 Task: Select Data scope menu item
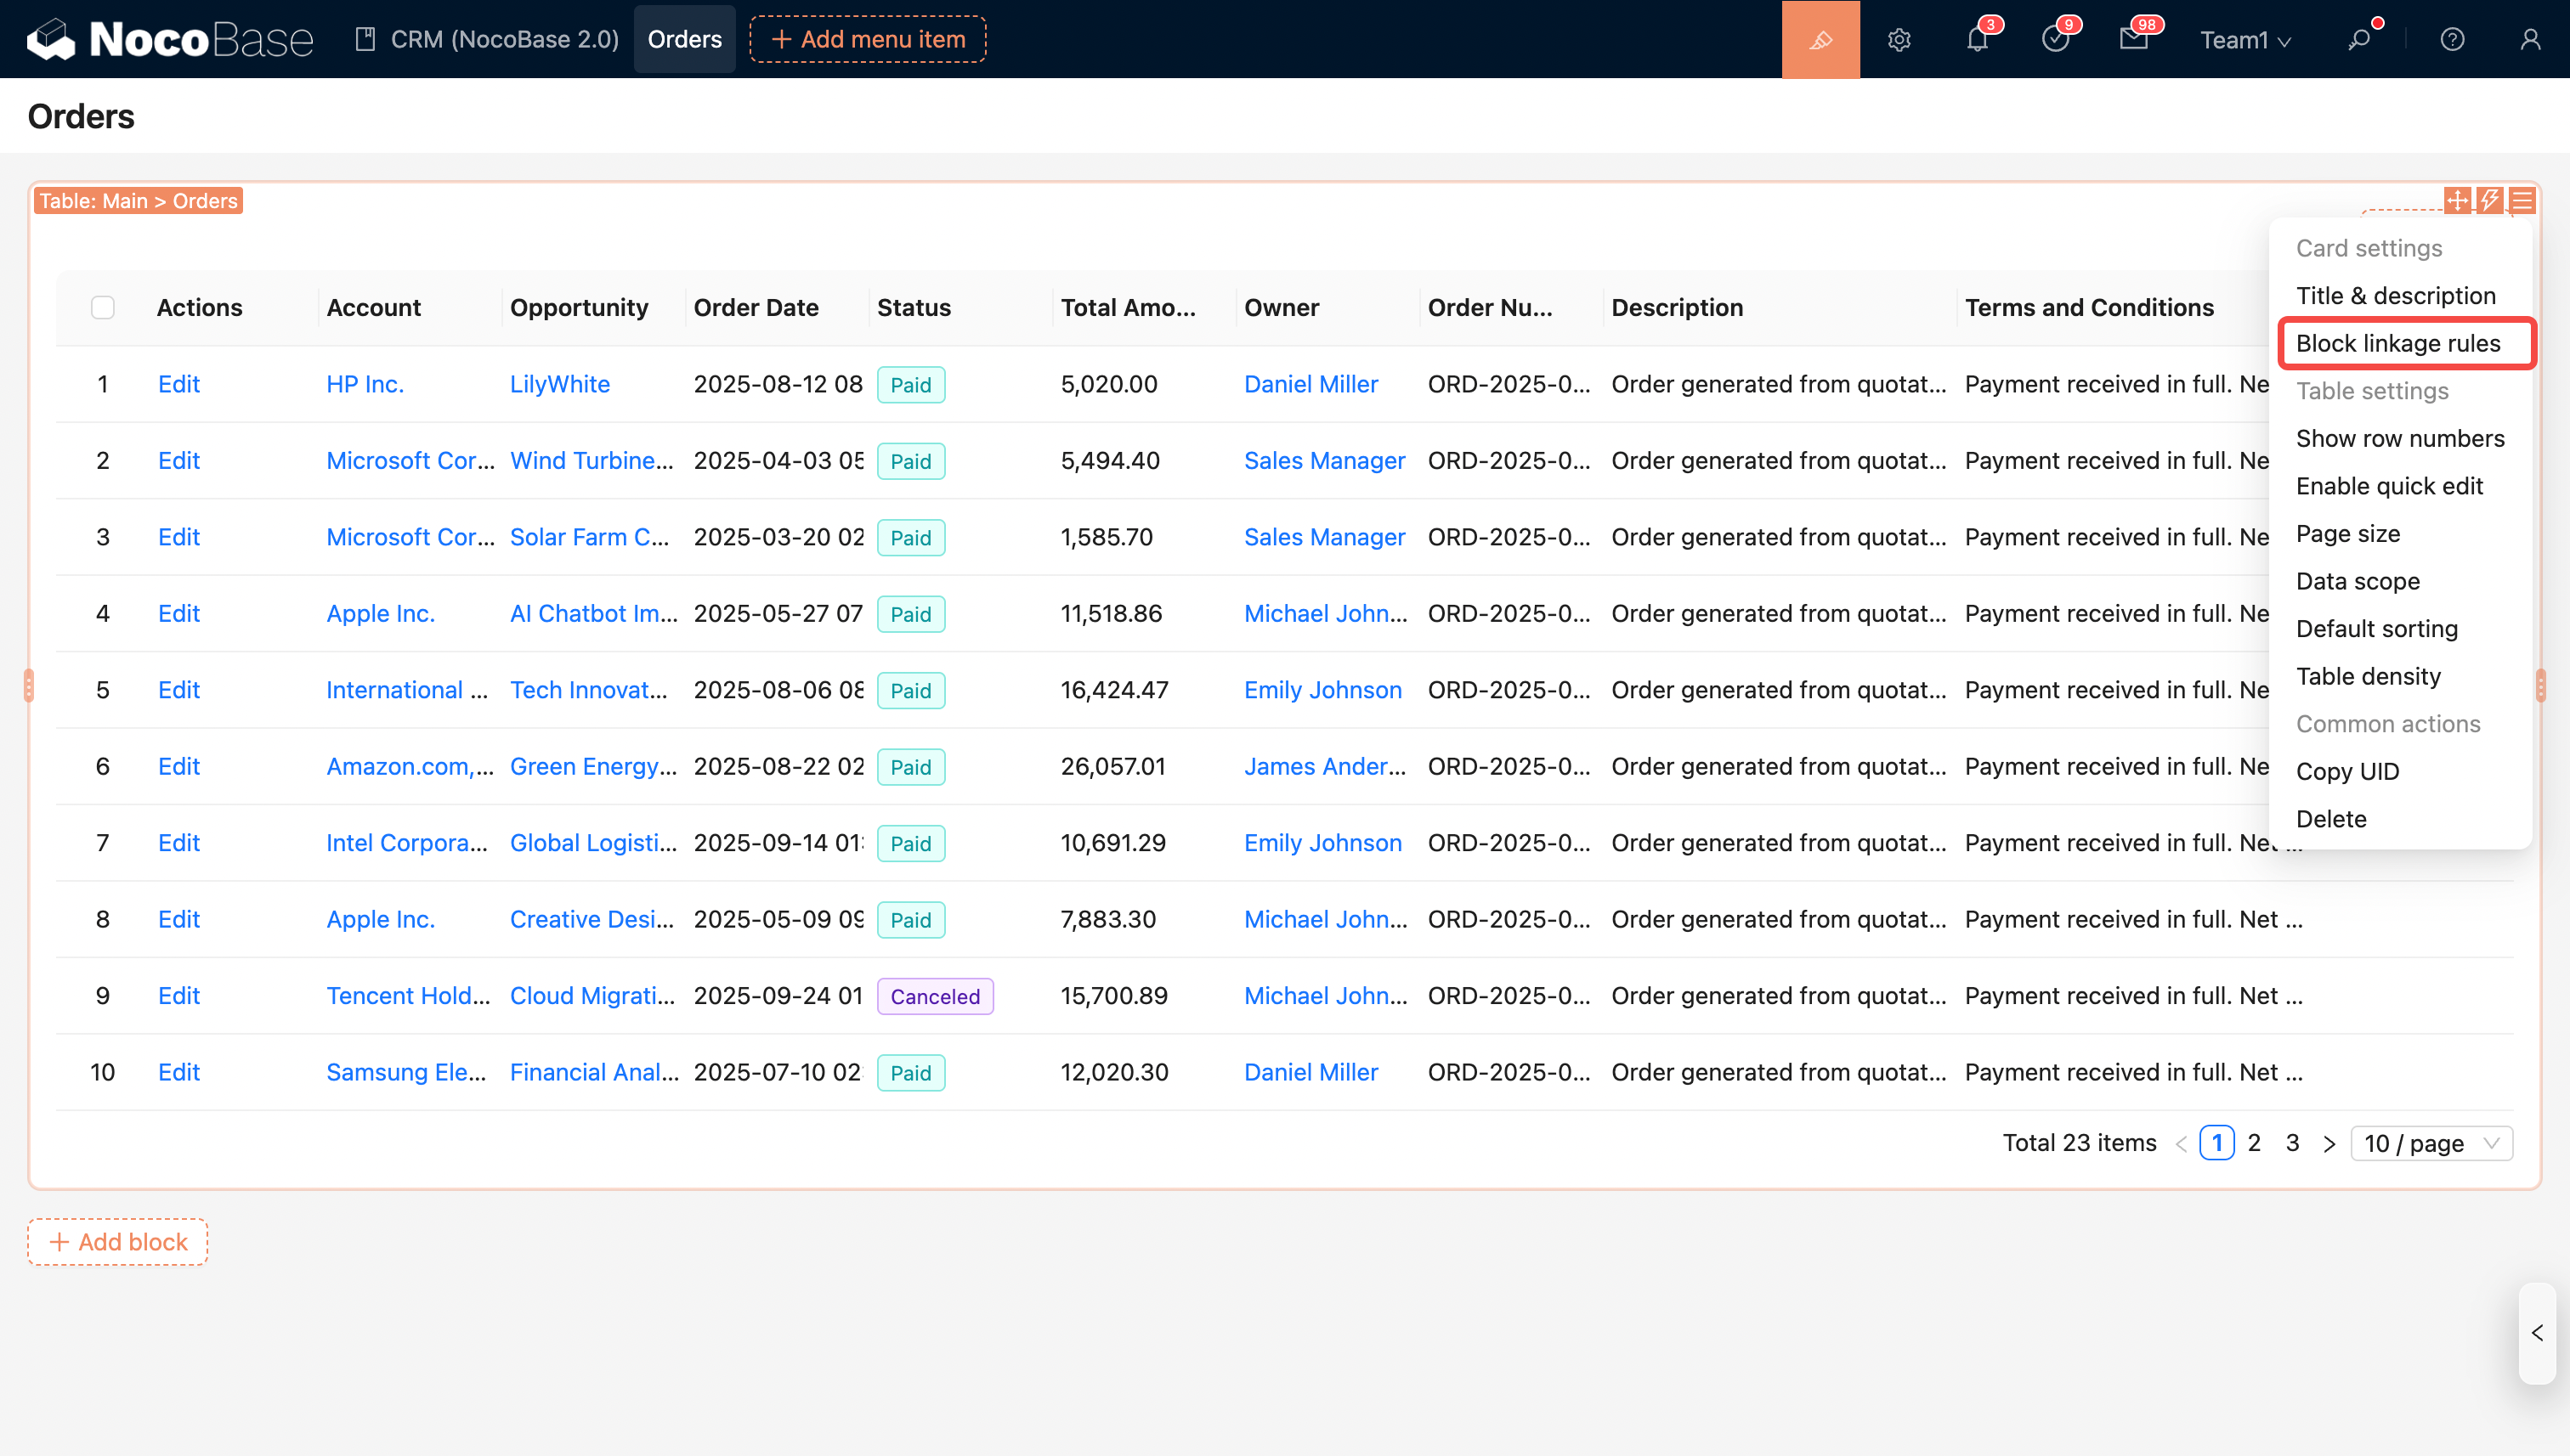2357,581
